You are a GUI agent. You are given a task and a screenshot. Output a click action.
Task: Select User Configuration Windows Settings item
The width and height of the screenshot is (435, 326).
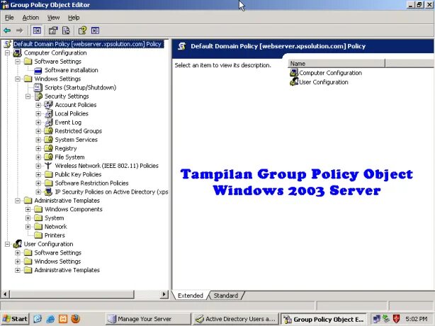coord(57,262)
